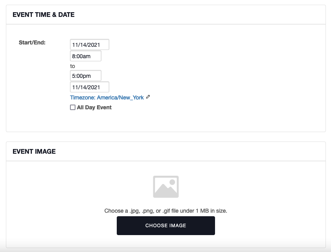Click the file size hint text
331x252 pixels.
click(x=166, y=211)
